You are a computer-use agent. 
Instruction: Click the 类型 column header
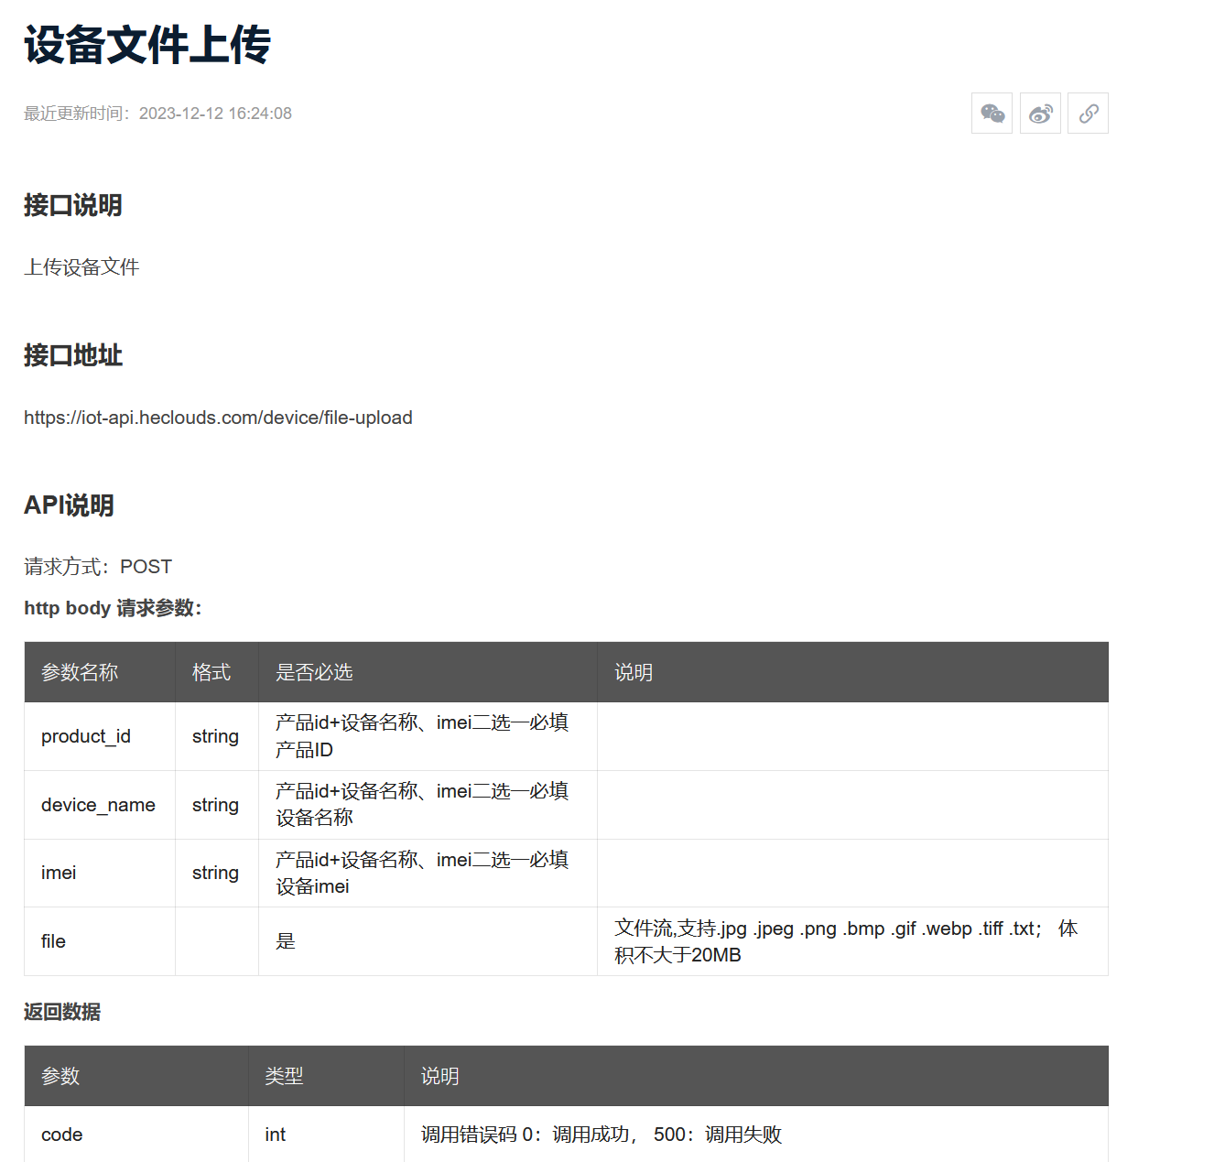tap(327, 1076)
